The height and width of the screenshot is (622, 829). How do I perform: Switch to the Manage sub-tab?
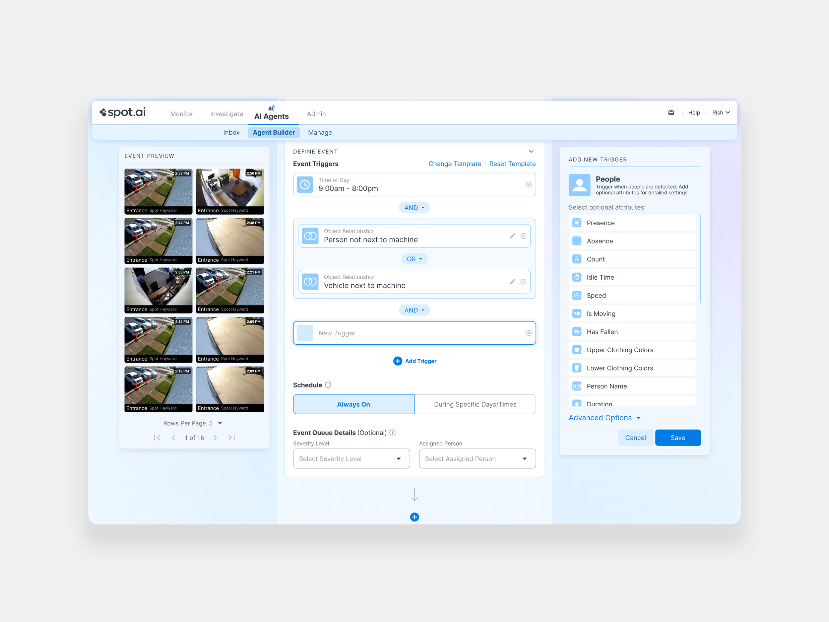point(320,132)
